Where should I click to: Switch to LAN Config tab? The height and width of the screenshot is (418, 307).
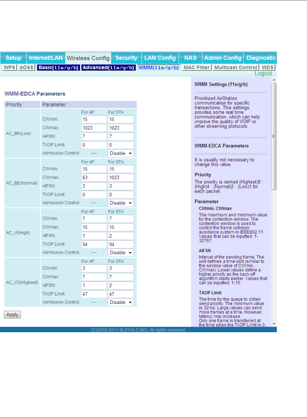[160, 58]
